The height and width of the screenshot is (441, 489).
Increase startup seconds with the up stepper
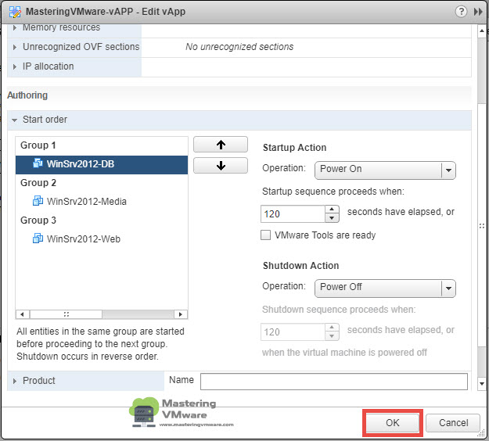click(x=332, y=210)
